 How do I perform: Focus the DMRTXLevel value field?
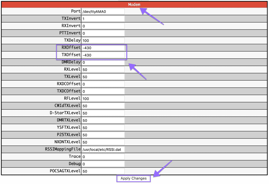tap(103, 120)
